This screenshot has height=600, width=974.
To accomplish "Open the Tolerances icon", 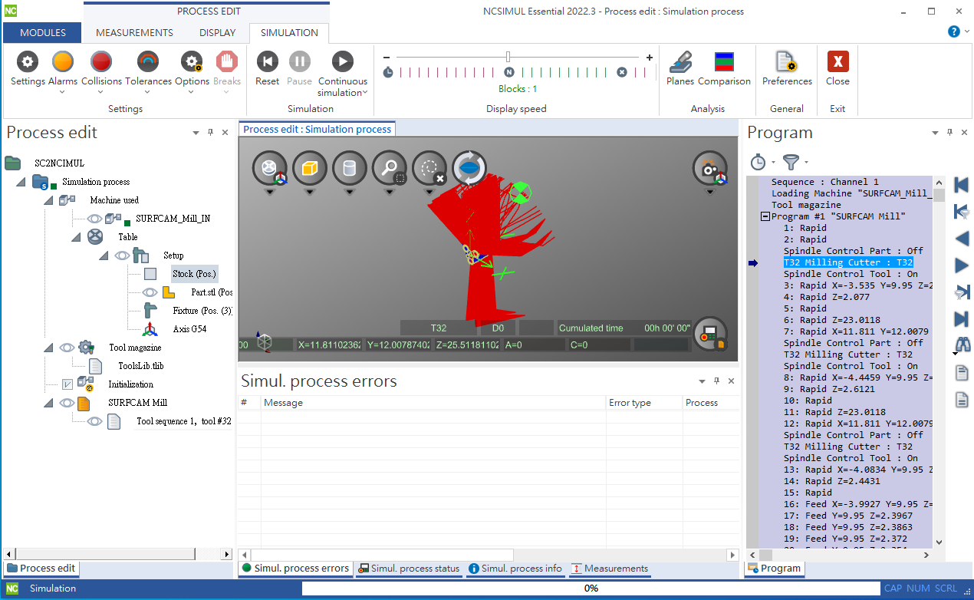I will 148,62.
